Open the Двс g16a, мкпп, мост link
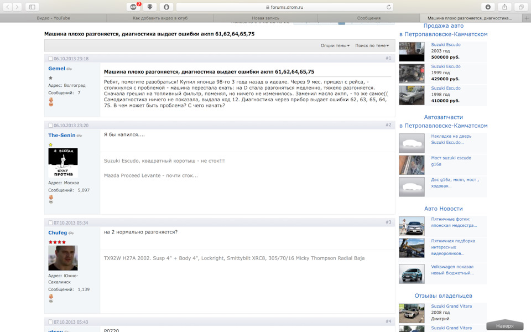Screen dimensions: 531x332 click(455, 183)
